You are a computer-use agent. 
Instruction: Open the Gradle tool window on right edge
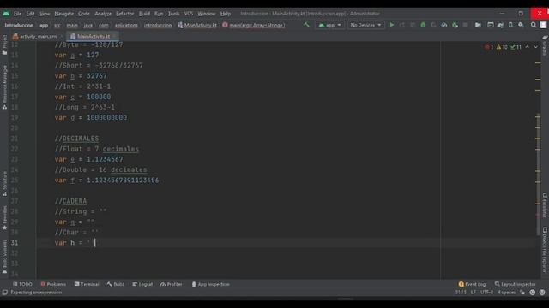coord(545,45)
